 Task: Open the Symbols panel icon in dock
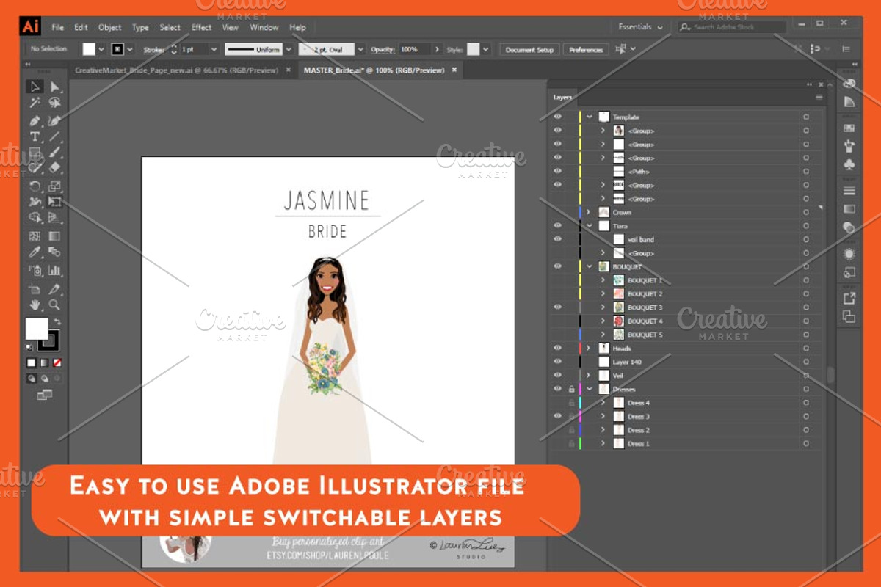(849, 165)
